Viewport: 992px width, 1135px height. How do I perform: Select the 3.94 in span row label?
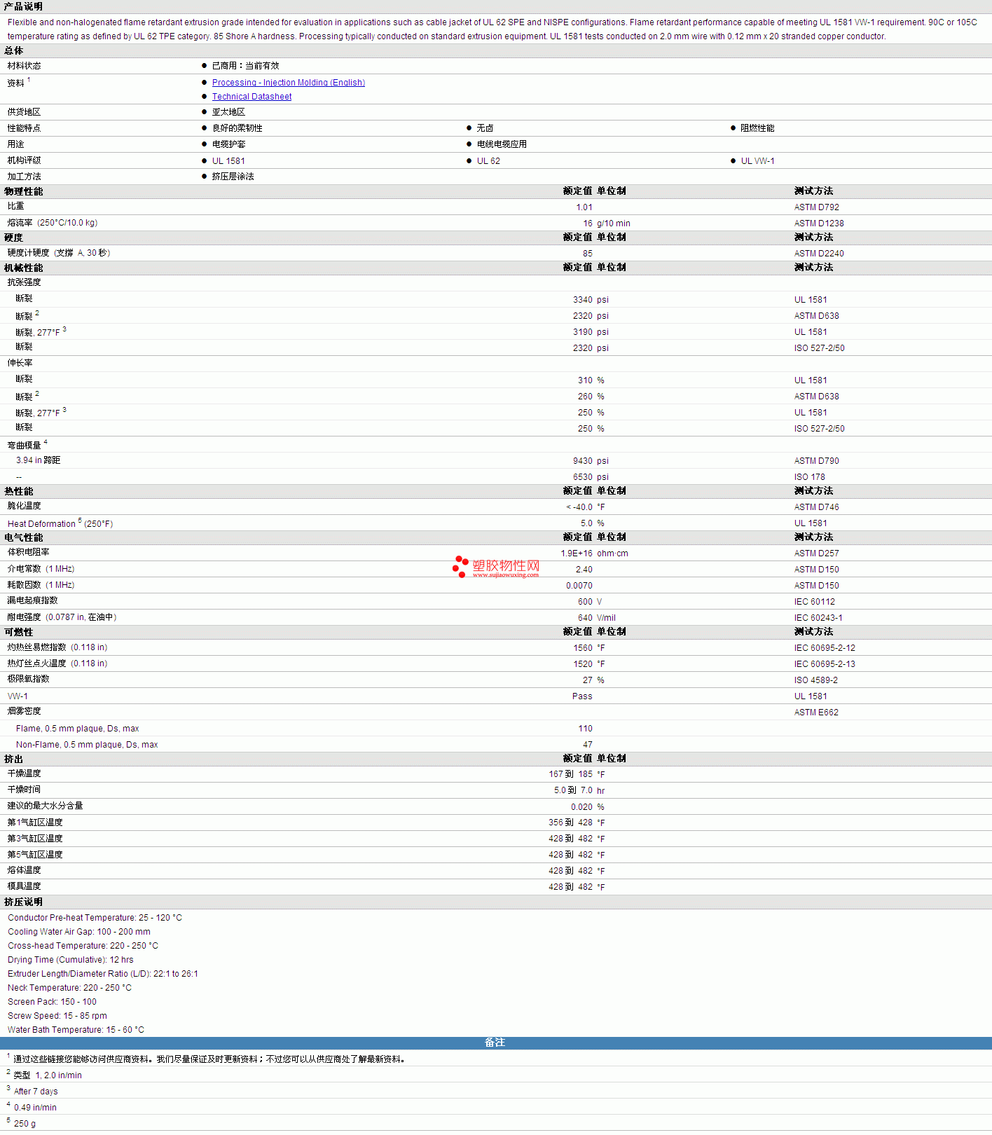pos(38,460)
